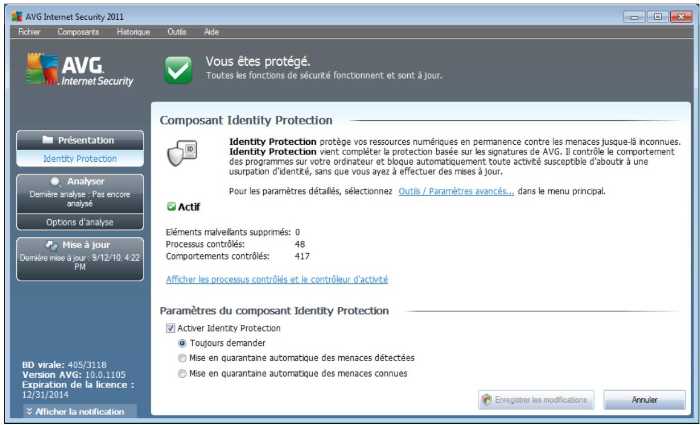Screen dimensions: 700x425
Task: Minimize the AVG window
Action: pyautogui.click(x=635, y=17)
